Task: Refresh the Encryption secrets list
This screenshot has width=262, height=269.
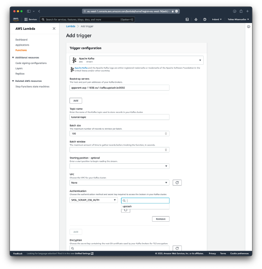Action: 177,248
